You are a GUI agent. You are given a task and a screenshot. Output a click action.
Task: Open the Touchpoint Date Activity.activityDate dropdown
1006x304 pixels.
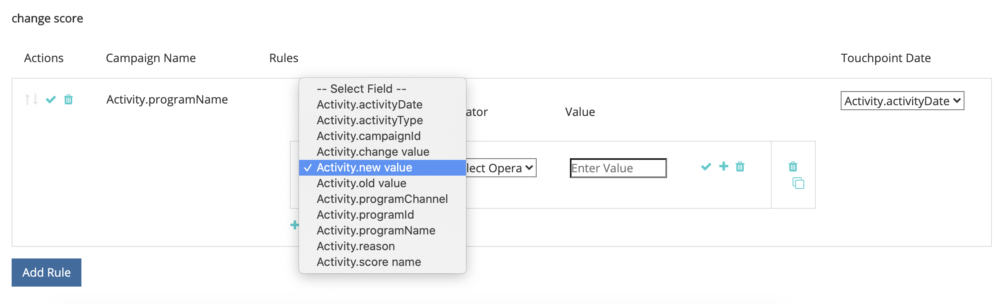coord(902,101)
